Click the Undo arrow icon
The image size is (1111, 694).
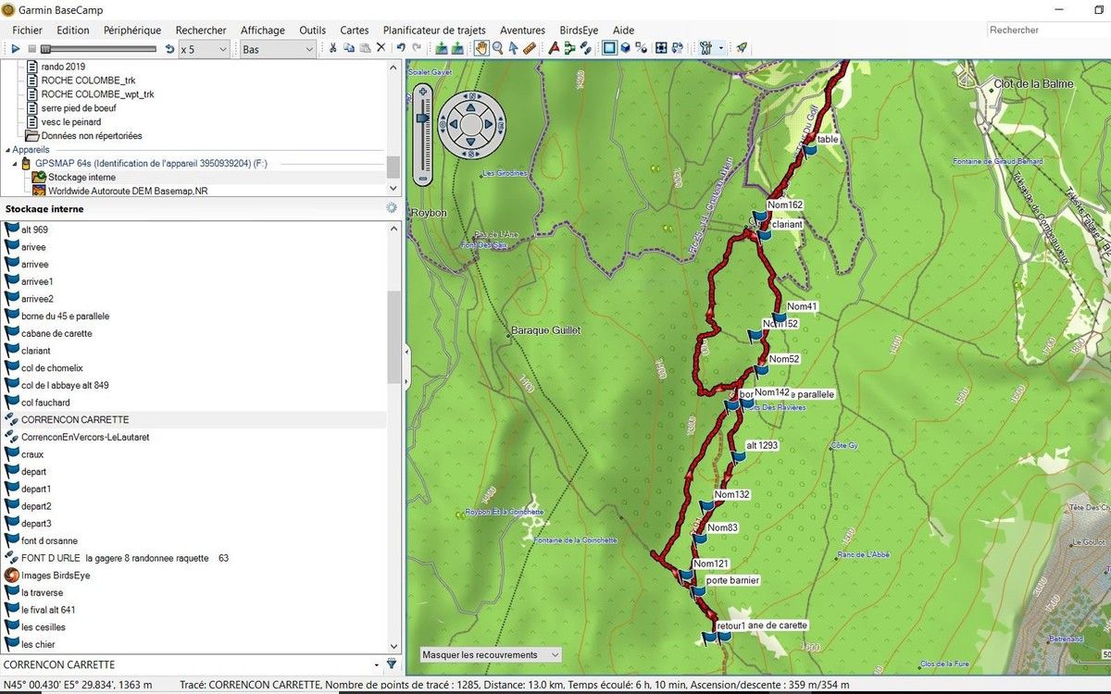(401, 49)
